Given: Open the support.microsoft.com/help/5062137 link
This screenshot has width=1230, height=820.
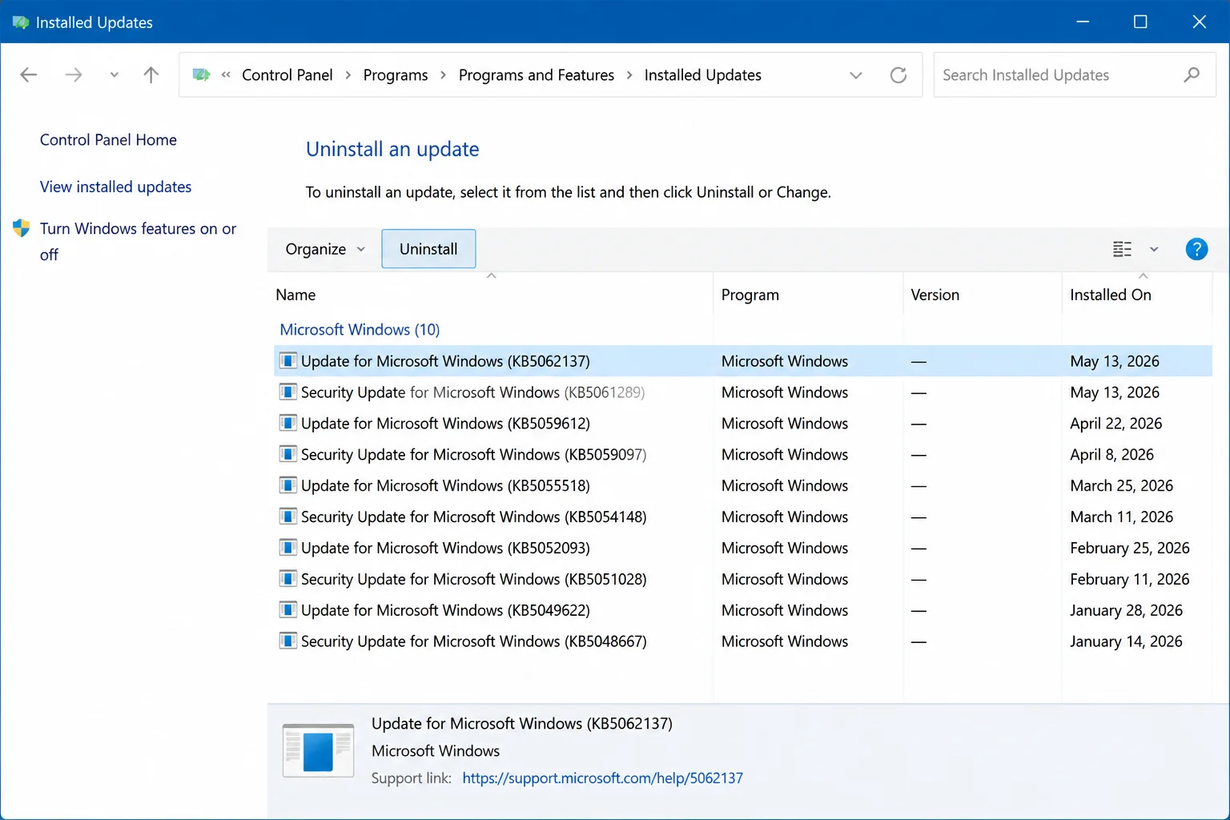Looking at the screenshot, I should coord(602,778).
